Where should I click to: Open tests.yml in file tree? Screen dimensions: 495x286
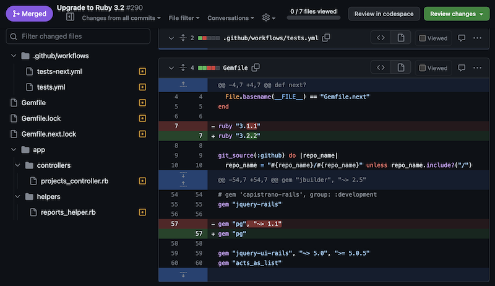pyautogui.click(x=51, y=87)
